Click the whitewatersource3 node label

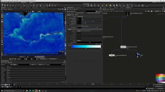pyautogui.click(x=108, y=37)
